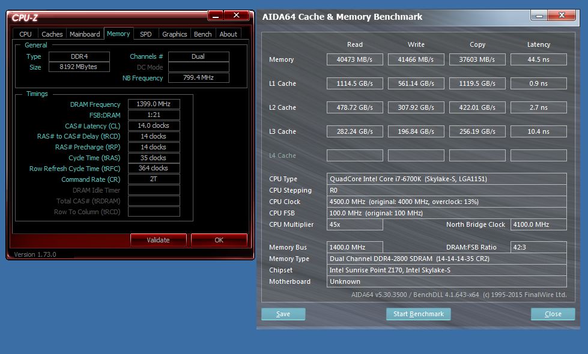
Task: Close the AIDA64 window via title bar X
Action: [x=562, y=16]
